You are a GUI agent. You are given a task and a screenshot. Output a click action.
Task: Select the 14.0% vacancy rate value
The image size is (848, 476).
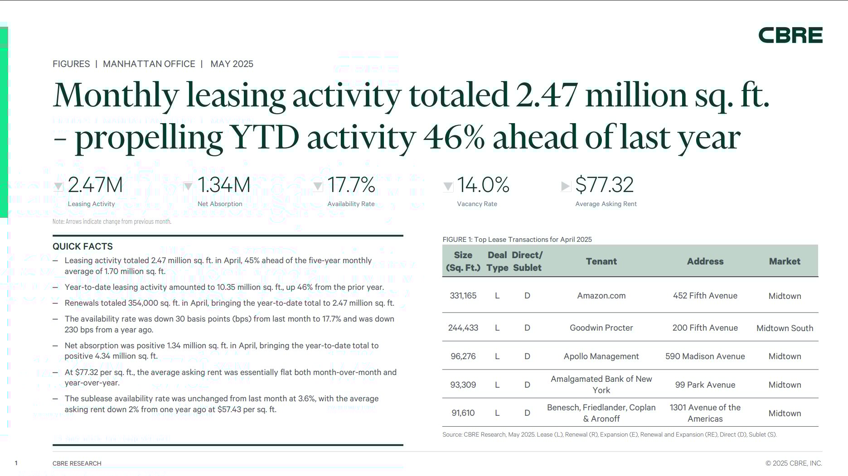(x=483, y=185)
